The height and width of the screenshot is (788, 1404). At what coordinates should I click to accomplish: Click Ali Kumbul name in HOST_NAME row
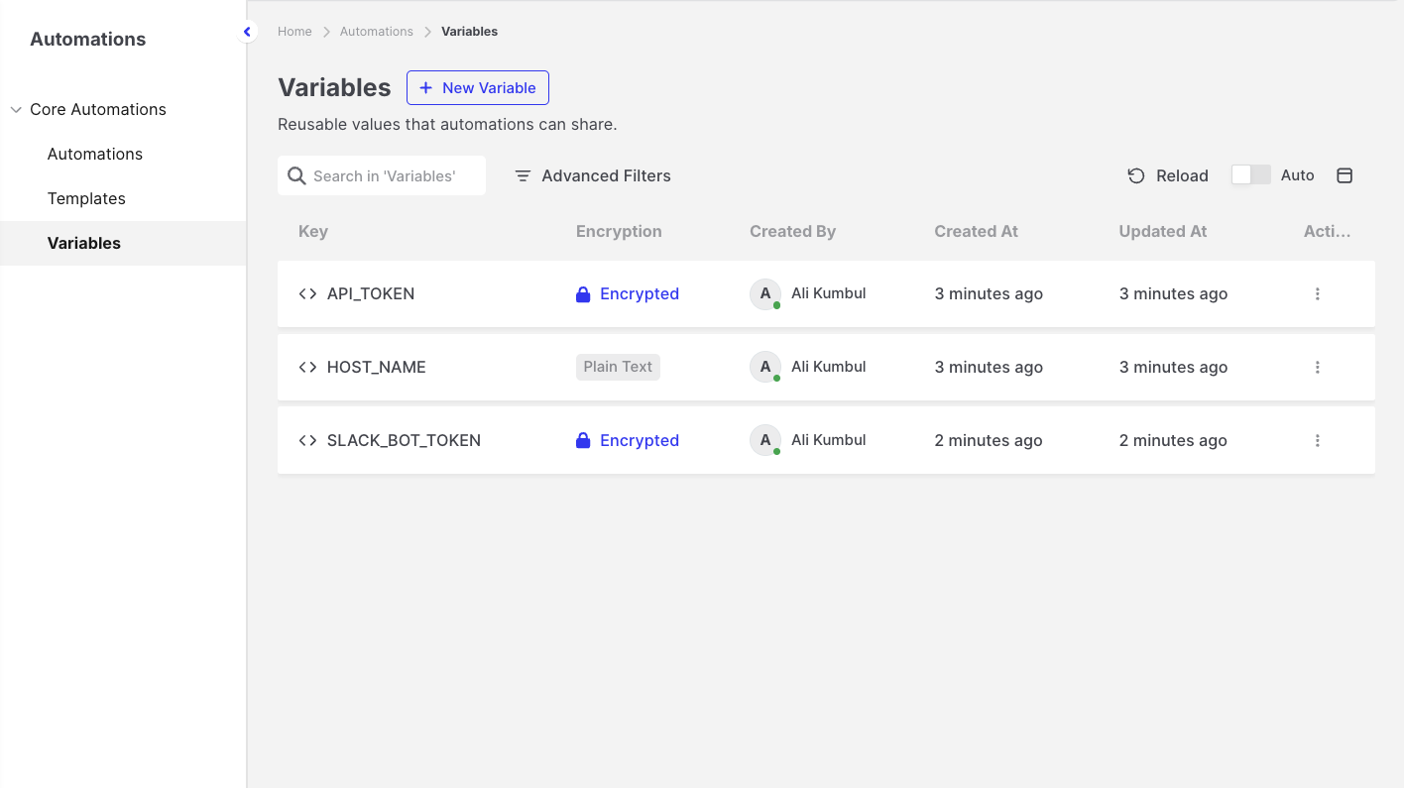pyautogui.click(x=829, y=367)
